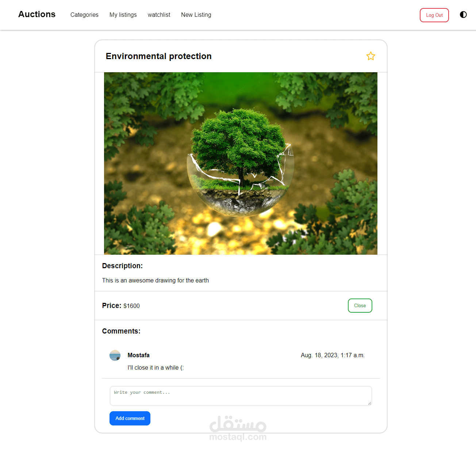Click the Environmental protection title
476x451 pixels.
click(159, 56)
